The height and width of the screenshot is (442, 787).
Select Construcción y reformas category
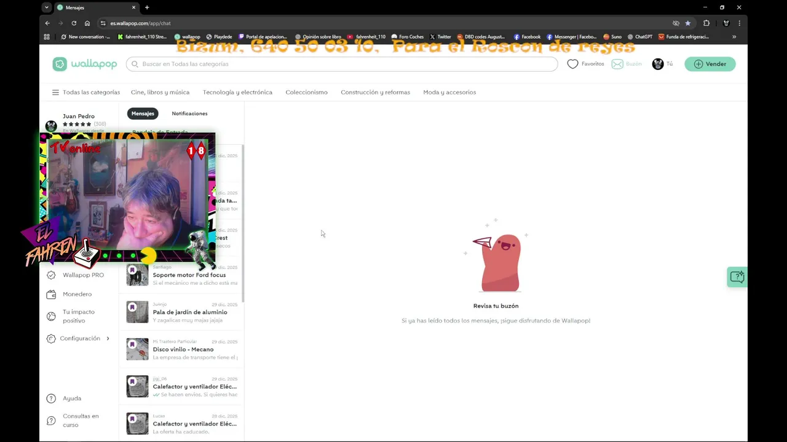pyautogui.click(x=375, y=92)
